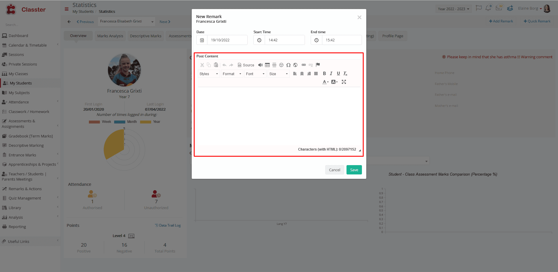Click the Date field showing 19/10/2022
The height and width of the screenshot is (272, 558).
click(x=227, y=40)
